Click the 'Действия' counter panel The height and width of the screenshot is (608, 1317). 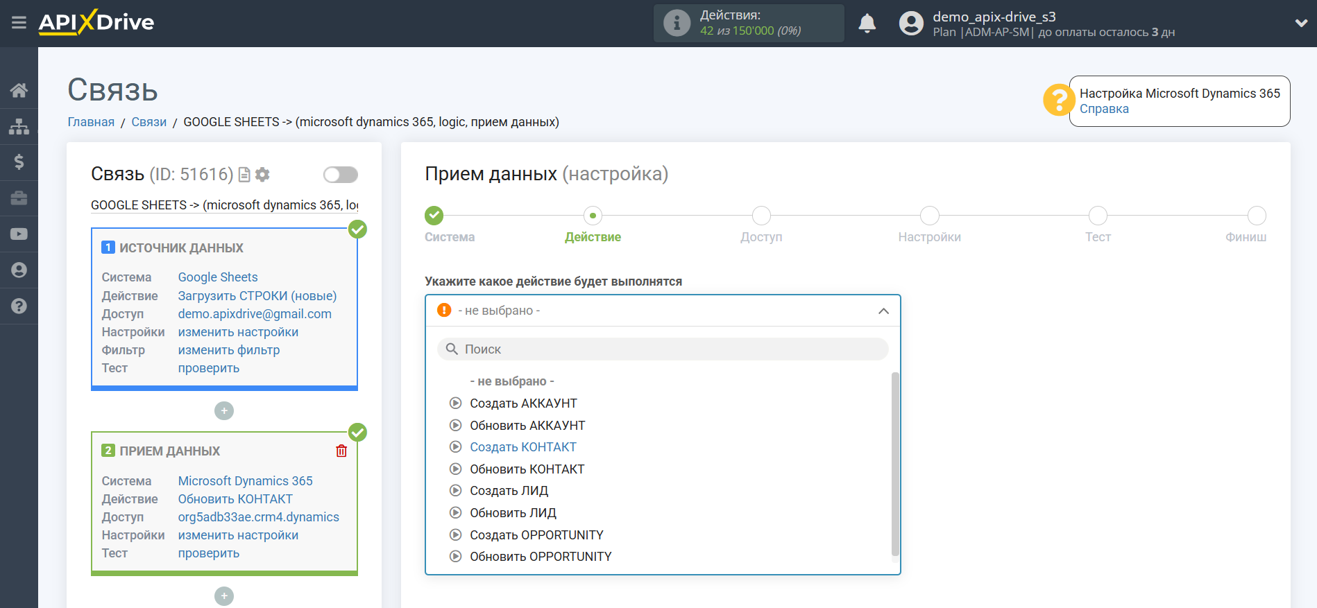pyautogui.click(x=749, y=23)
